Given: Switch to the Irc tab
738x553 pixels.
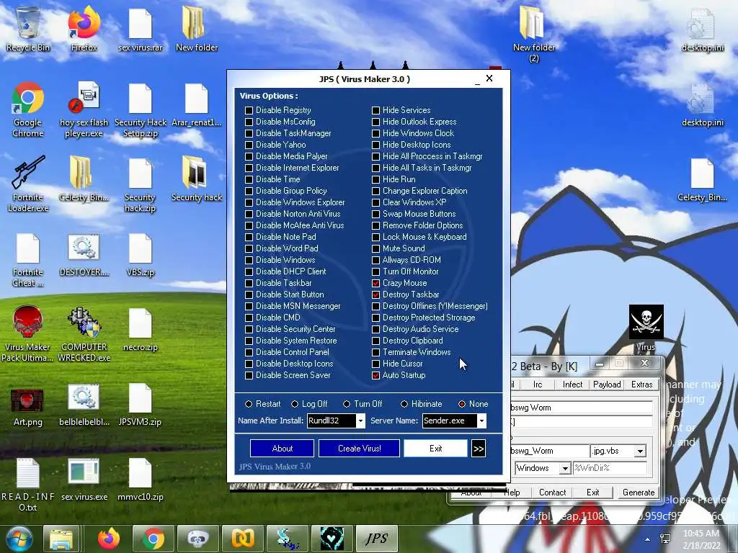Looking at the screenshot, I should point(538,385).
